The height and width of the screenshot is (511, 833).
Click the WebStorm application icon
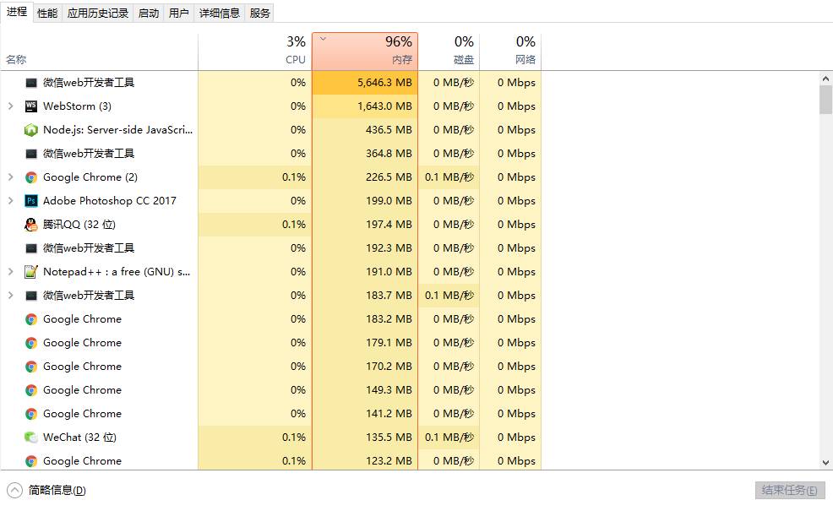31,106
